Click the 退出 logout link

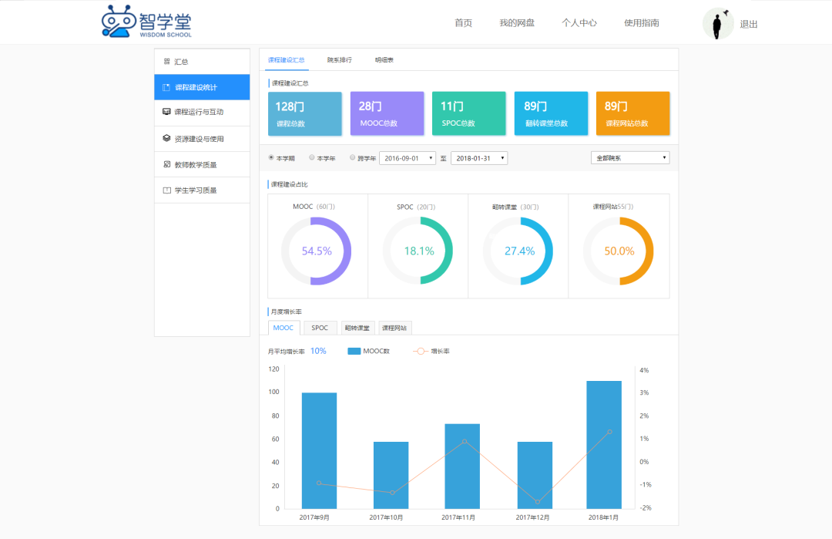(x=749, y=24)
